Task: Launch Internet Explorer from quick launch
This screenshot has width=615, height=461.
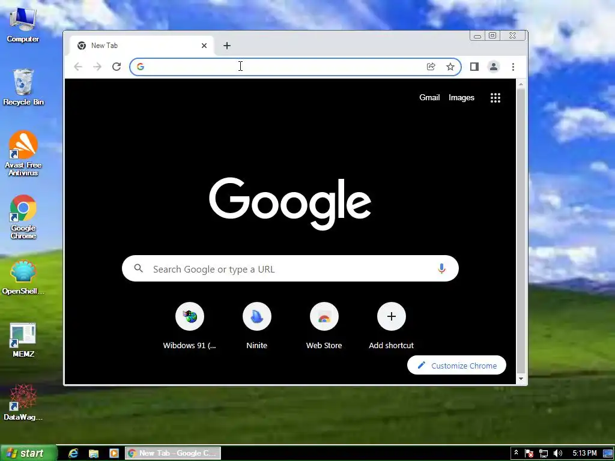Action: (73, 453)
